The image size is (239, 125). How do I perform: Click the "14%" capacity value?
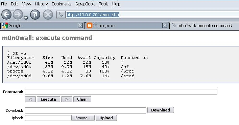[x=105, y=76]
